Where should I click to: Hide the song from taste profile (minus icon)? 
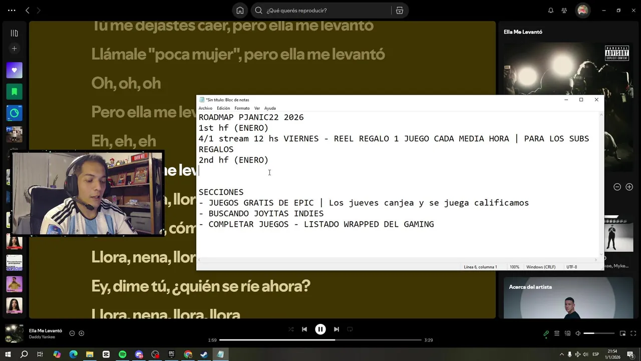pyautogui.click(x=72, y=333)
